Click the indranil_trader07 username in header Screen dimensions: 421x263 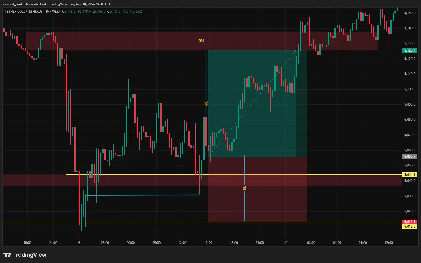coord(15,4)
